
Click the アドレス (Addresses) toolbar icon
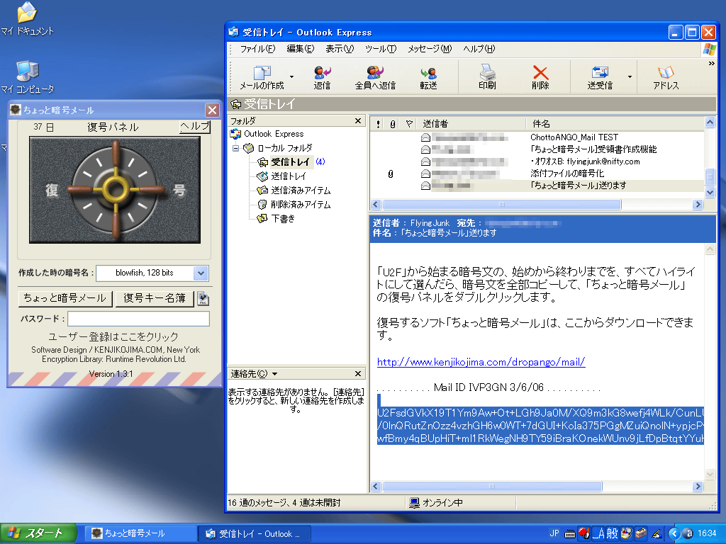pyautogui.click(x=666, y=76)
